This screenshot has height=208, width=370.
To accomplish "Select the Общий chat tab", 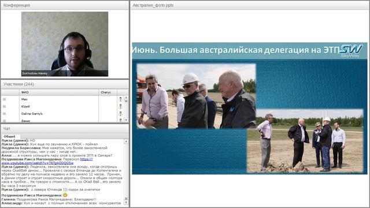I will coord(9,136).
